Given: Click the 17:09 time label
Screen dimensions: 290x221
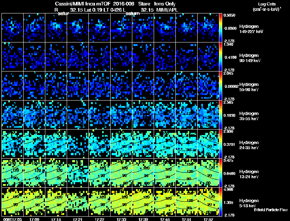Looking at the screenshot, I should pos(35,219).
